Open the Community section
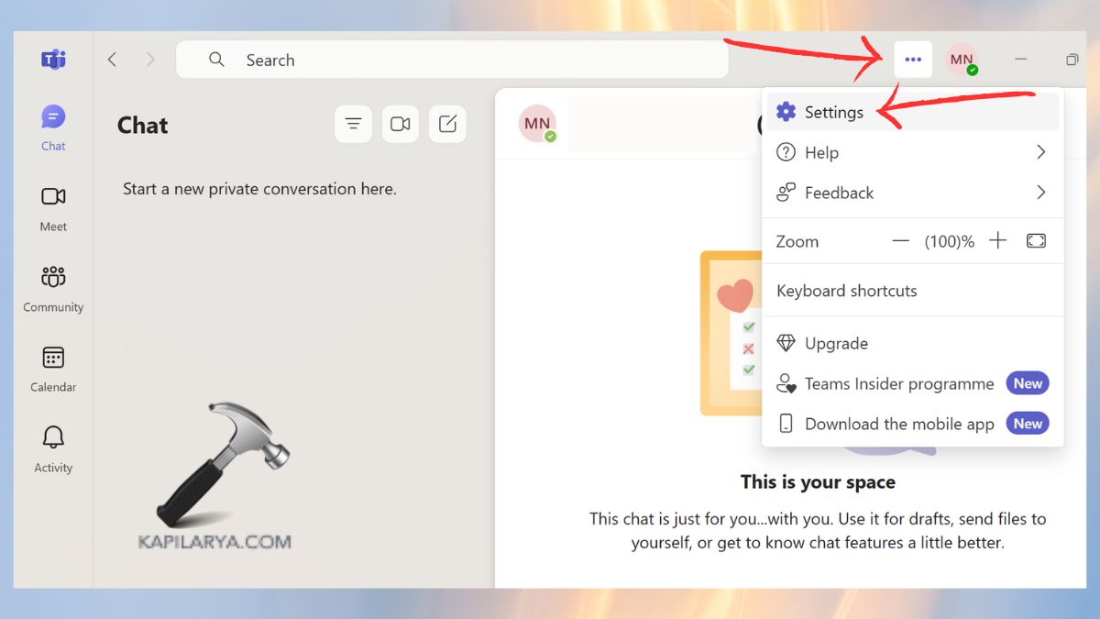The width and height of the screenshot is (1100, 619). tap(52, 286)
